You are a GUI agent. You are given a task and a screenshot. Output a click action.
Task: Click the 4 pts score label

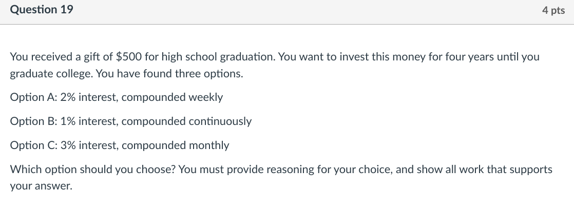coord(553,11)
